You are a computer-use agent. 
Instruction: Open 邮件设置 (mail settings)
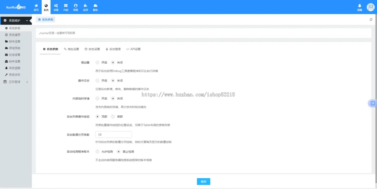tap(14, 61)
